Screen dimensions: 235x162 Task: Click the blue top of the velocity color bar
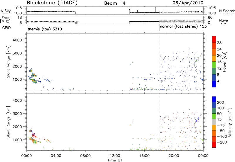coord(214,99)
